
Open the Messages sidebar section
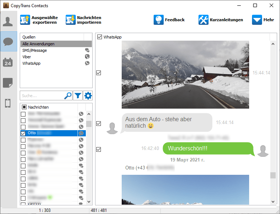click(8, 41)
